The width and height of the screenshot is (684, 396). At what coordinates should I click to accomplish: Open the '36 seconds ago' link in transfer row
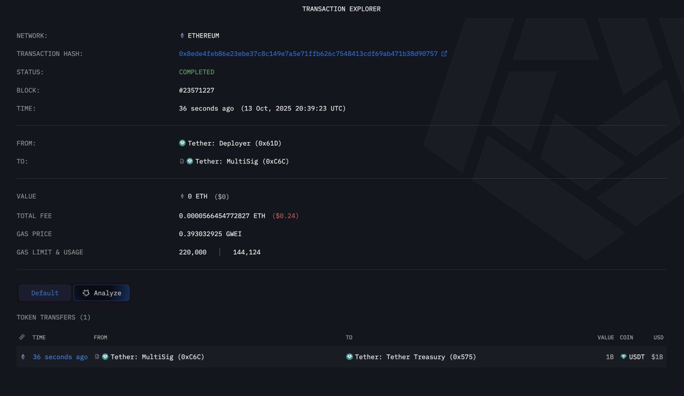coord(60,357)
